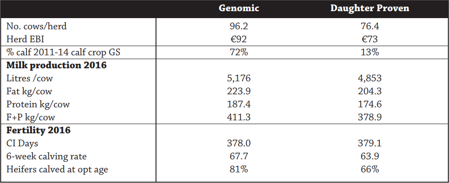Click the Daughter Proven column header
The image size is (449, 183).
(370, 8)
